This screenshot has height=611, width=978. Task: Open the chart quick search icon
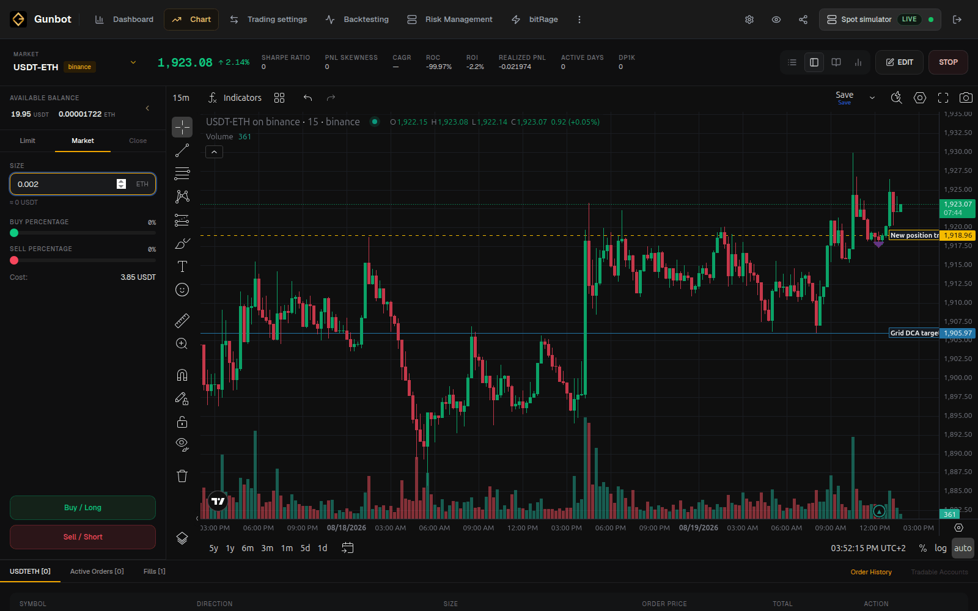click(897, 98)
